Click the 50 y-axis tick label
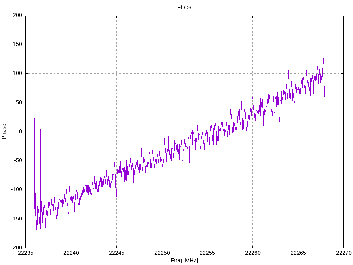 pyautogui.click(x=19, y=103)
